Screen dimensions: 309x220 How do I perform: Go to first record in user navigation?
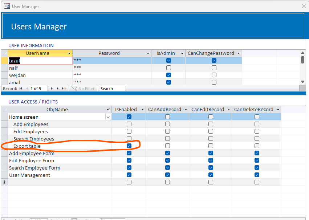pyautogui.click(x=21, y=89)
